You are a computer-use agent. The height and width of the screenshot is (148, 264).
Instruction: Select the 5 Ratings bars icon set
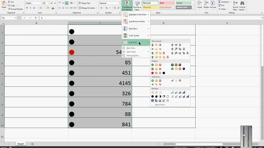coord(180,97)
